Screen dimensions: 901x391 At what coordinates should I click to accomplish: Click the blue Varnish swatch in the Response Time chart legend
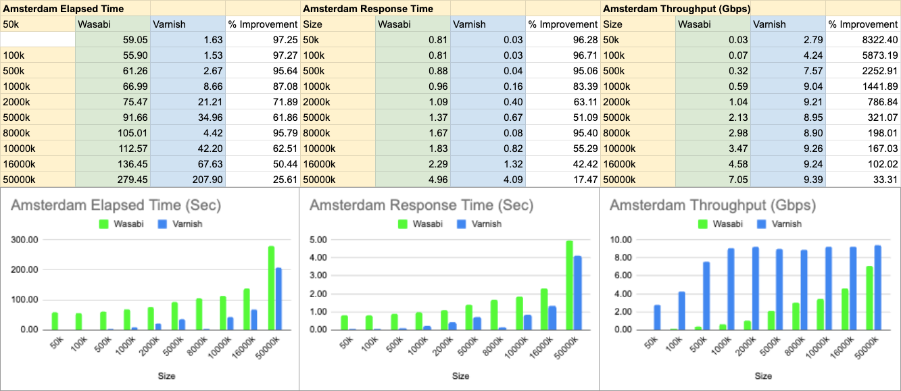(461, 224)
